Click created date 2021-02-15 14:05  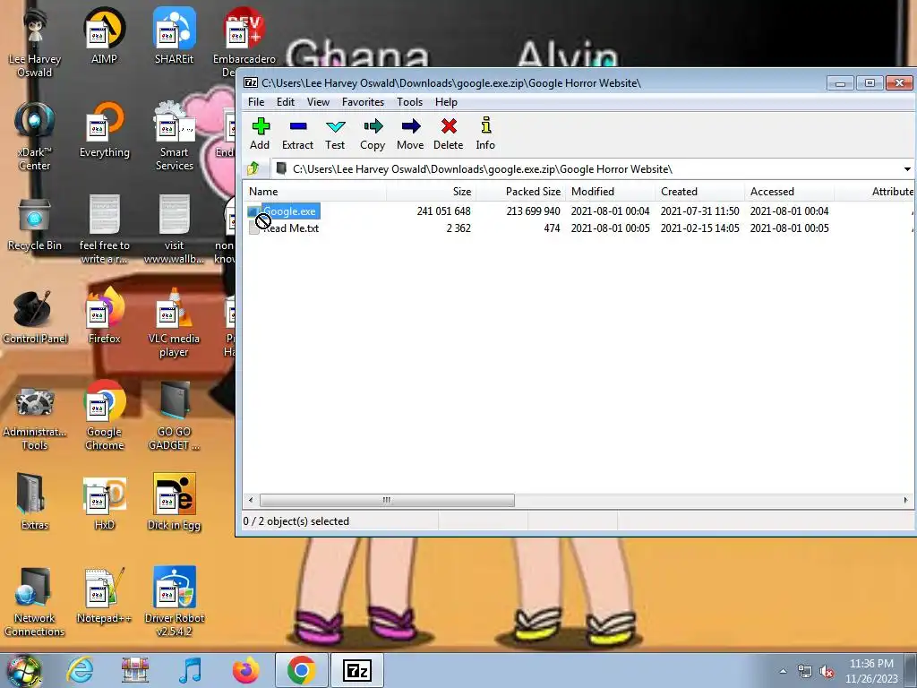[699, 228]
